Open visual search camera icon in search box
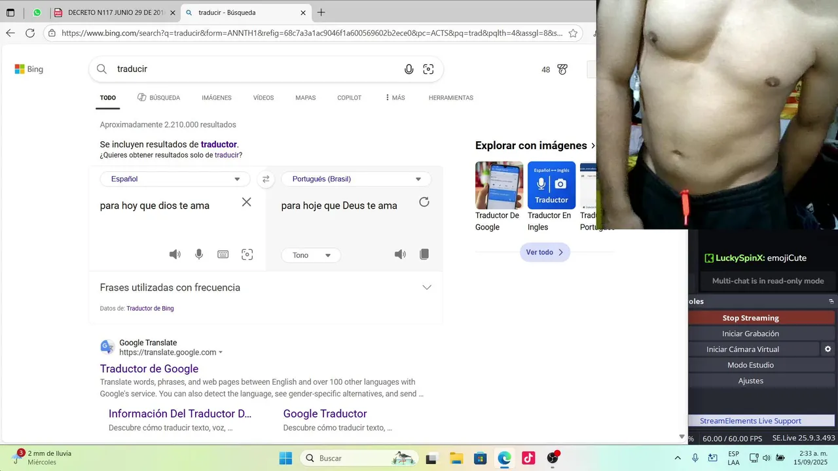 tap(428, 69)
